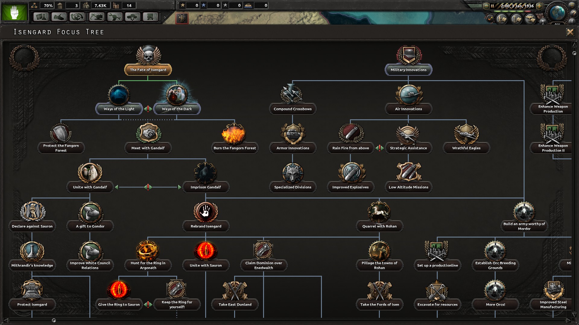Choose the Unite with Sauron focus
The height and width of the screenshot is (325, 579).
click(x=206, y=256)
